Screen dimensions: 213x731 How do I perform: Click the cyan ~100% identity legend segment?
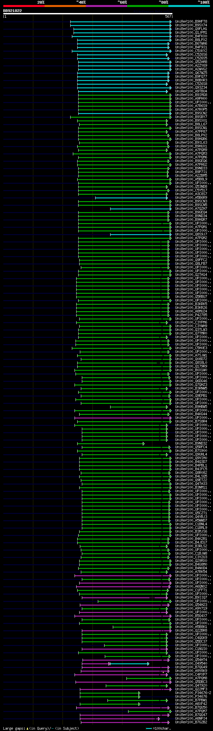[189, 6]
